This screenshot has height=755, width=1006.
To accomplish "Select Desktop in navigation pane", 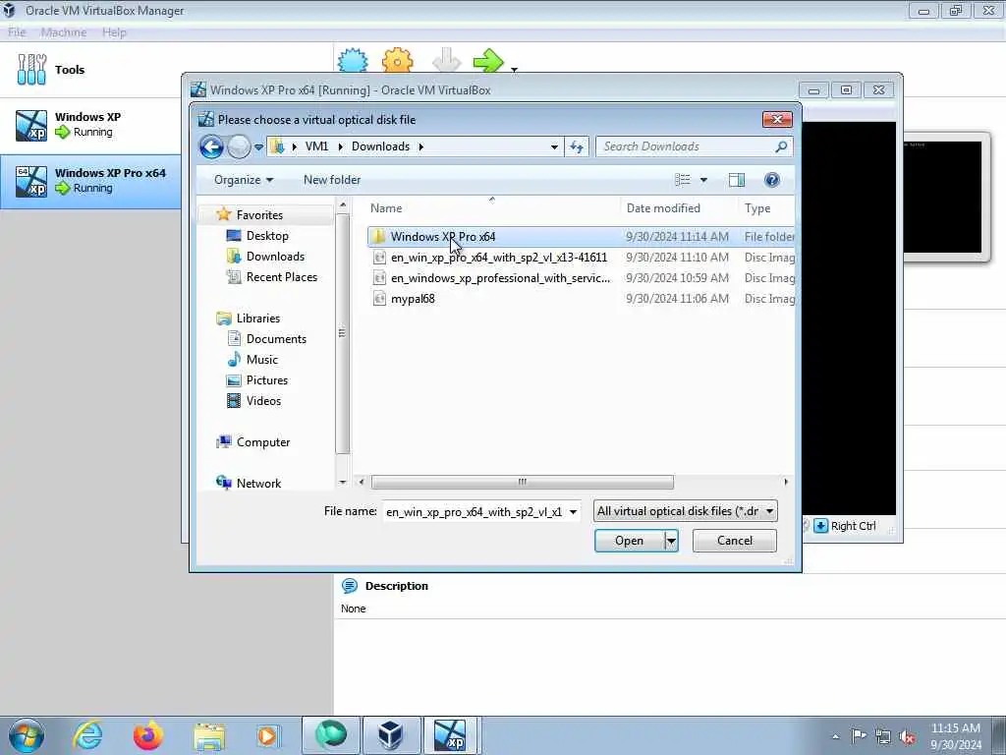I will (267, 236).
